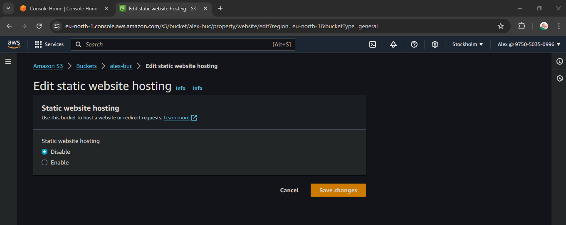The image size is (566, 225).
Task: Open the browser three-dot menu
Action: click(559, 26)
